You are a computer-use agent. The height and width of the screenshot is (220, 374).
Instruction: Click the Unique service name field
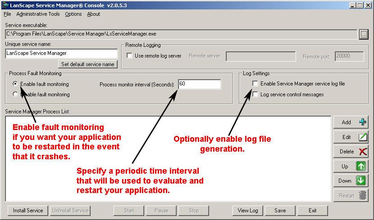[61, 54]
